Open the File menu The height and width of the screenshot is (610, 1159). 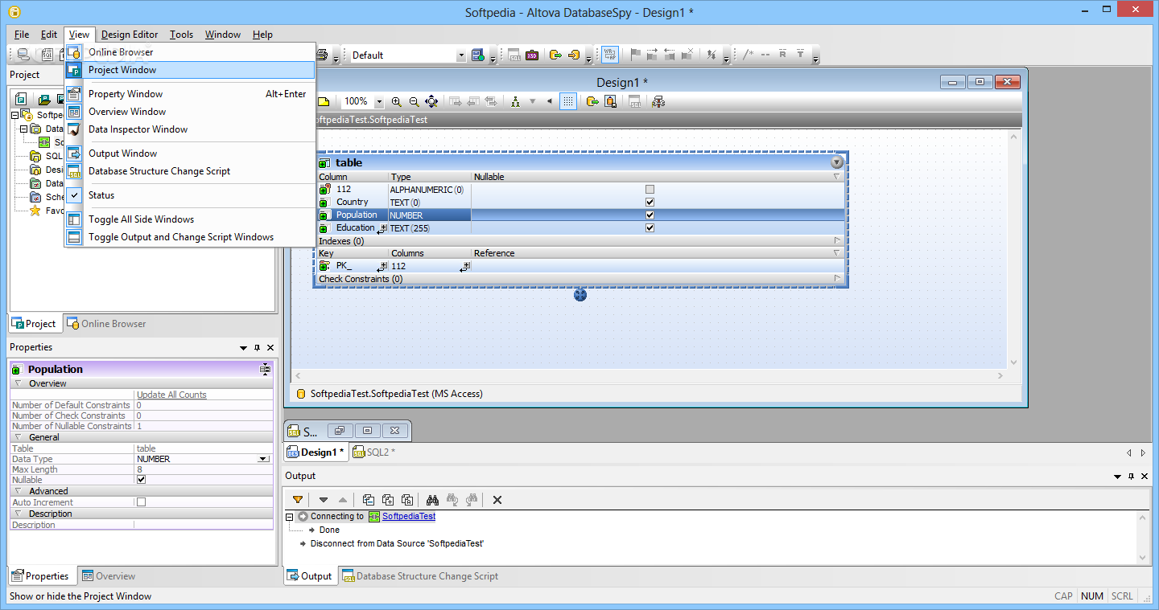[x=22, y=35]
